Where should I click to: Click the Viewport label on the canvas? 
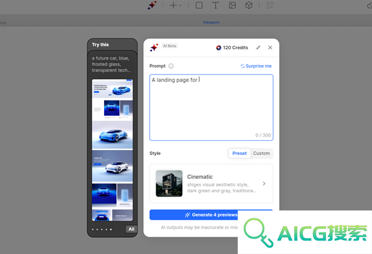[211, 22]
